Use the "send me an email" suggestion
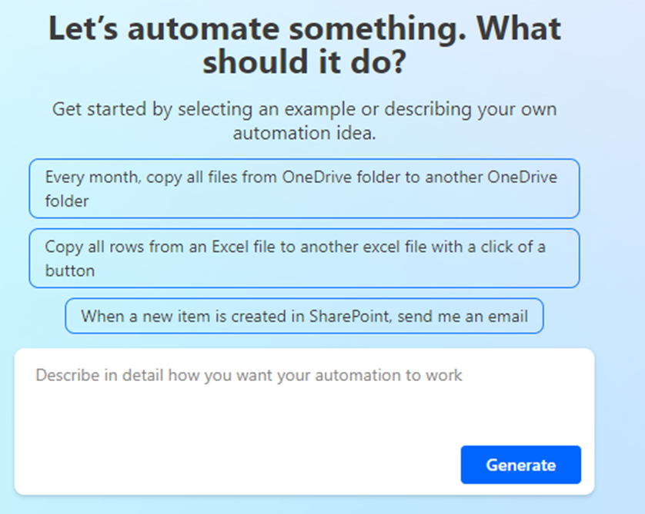This screenshot has width=645, height=514. pyautogui.click(x=304, y=316)
